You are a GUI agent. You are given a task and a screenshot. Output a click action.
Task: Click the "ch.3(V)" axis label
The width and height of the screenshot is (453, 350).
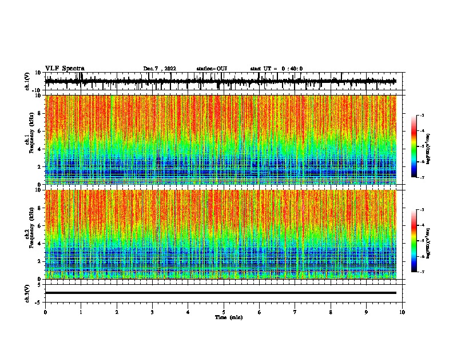(27, 293)
